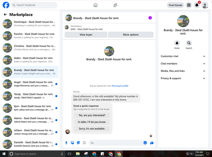Open the Action Center notification icon
Viewport: 212px width, 157px height.
point(208,154)
